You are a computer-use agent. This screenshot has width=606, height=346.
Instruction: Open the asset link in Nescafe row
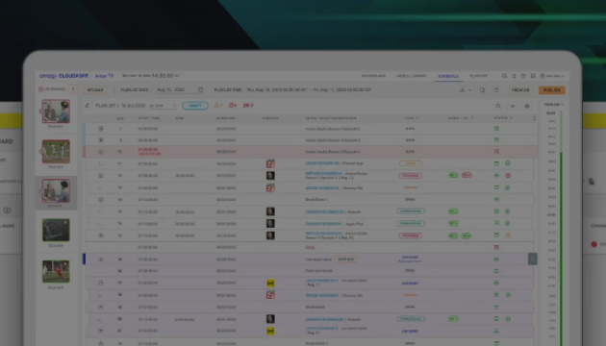point(325,211)
